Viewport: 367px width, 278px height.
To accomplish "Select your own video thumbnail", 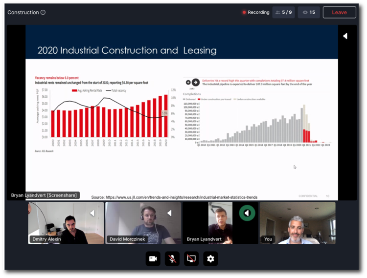I will tap(298, 222).
